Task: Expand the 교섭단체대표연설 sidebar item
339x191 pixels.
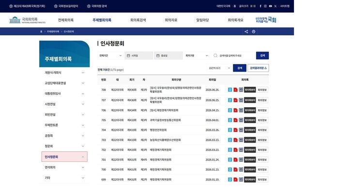Action: 64,83
